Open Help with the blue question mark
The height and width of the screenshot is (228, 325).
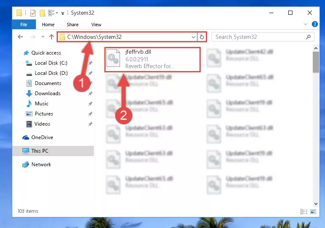click(x=314, y=24)
